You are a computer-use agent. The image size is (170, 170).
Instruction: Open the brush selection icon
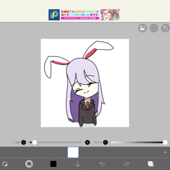[29, 164]
